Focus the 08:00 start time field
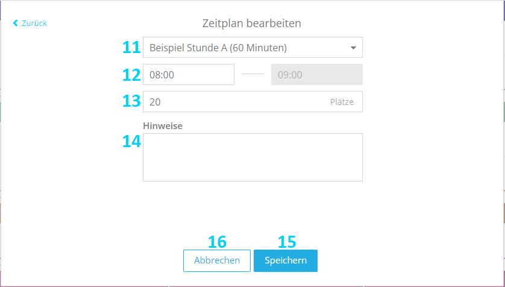Viewport: 505px width, 287px height. (189, 74)
